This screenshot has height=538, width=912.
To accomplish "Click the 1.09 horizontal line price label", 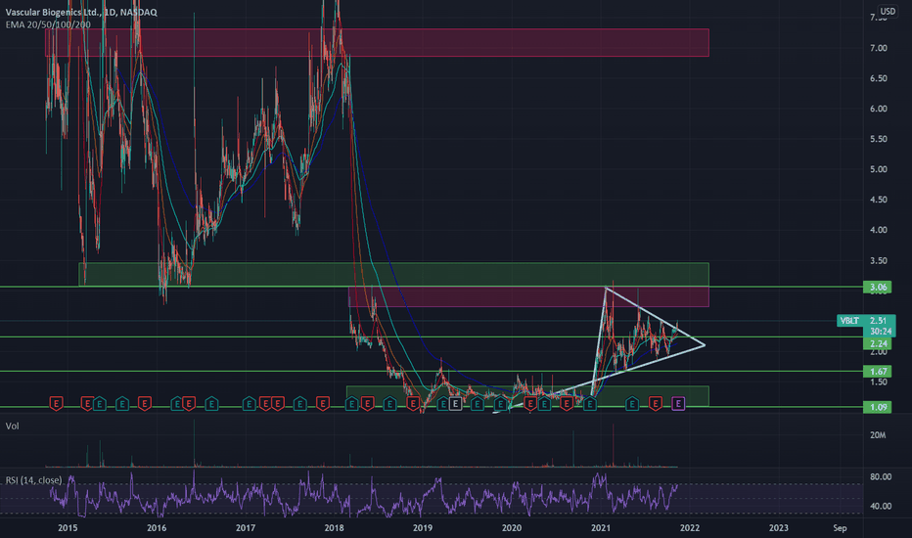I will click(x=878, y=407).
